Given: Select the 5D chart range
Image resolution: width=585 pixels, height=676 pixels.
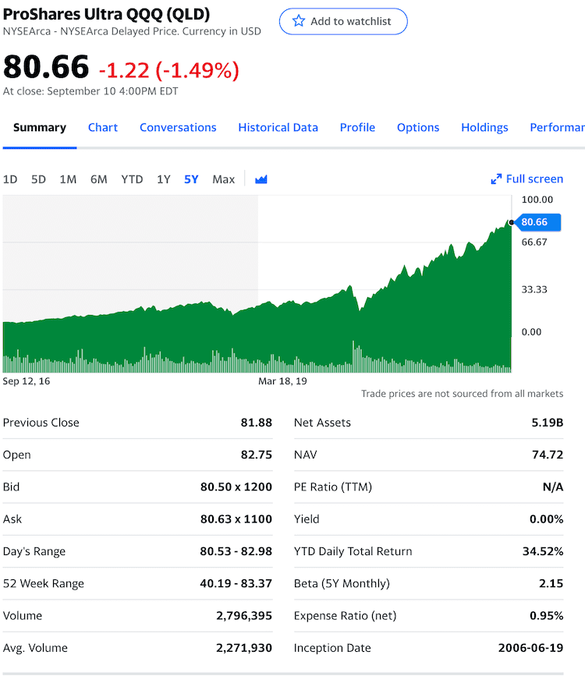Looking at the screenshot, I should pos(38,179).
